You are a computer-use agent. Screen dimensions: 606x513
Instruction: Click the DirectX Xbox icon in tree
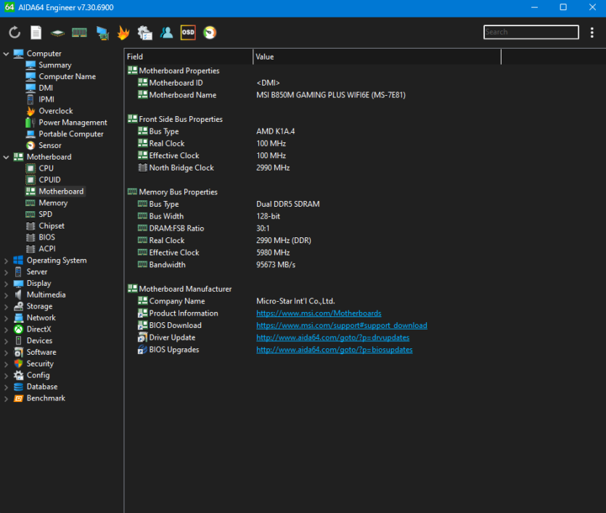point(18,329)
